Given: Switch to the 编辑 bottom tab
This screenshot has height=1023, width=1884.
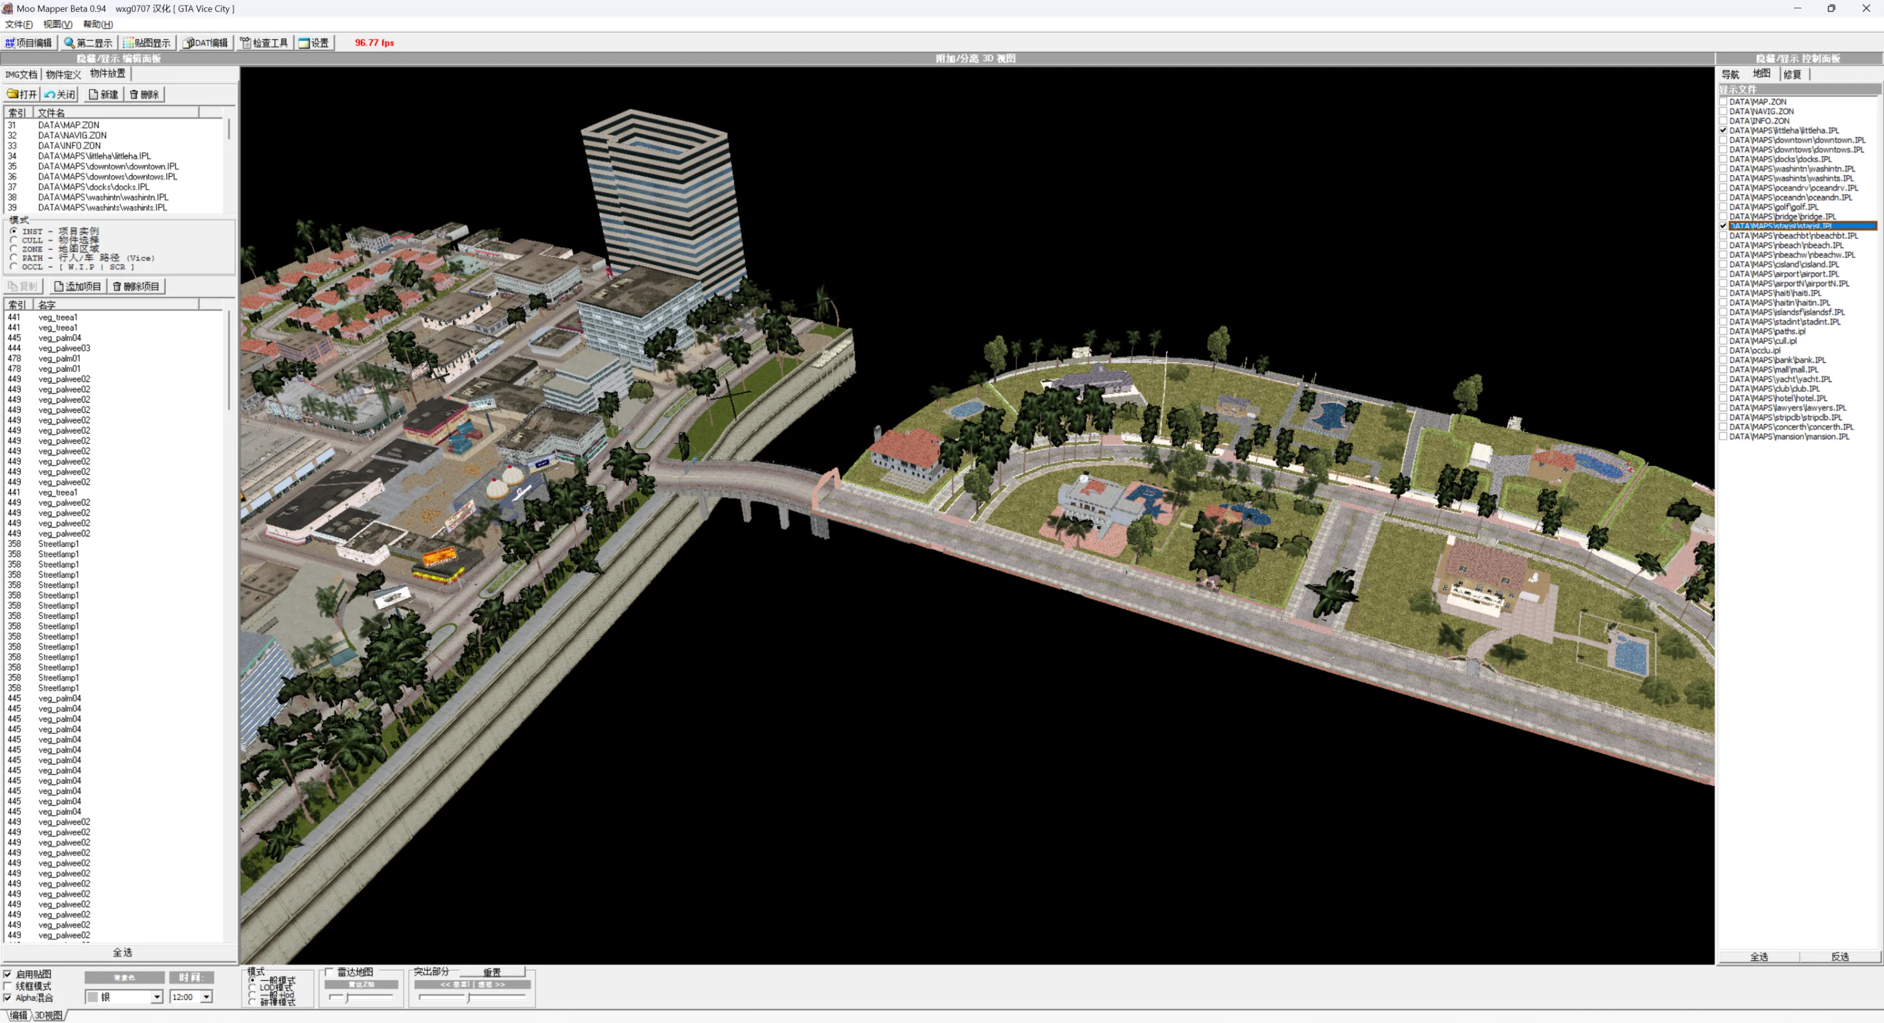Looking at the screenshot, I should pos(18,1015).
